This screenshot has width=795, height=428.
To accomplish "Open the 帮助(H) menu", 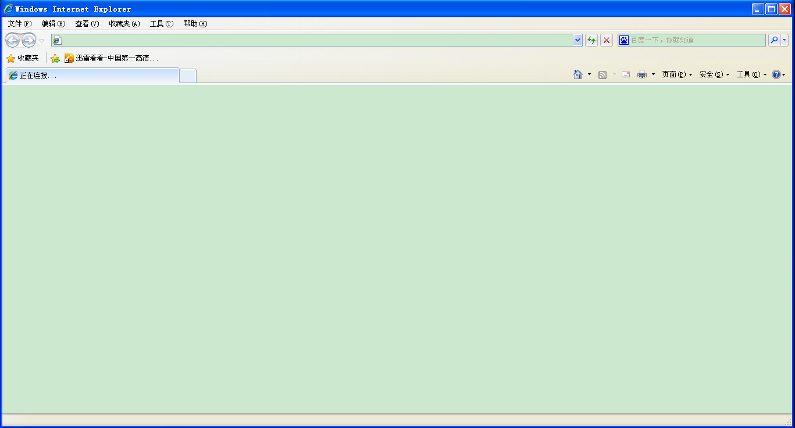I will pos(195,24).
